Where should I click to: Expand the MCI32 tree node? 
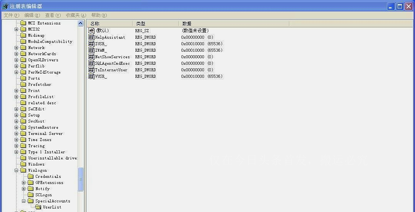tap(17, 29)
